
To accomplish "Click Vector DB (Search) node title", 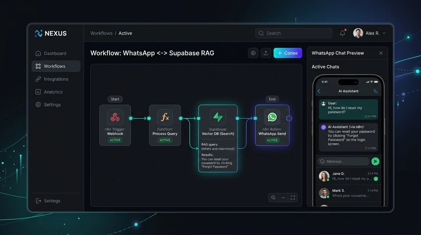I will tap(218, 134).
